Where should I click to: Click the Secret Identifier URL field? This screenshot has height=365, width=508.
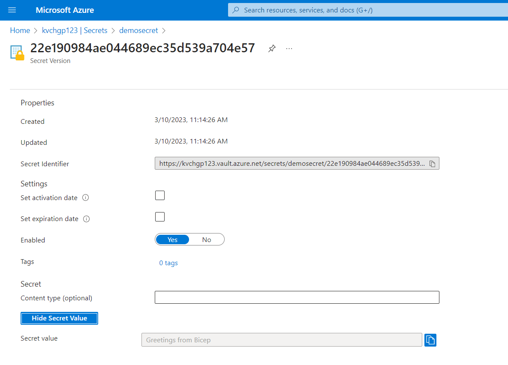pos(297,164)
